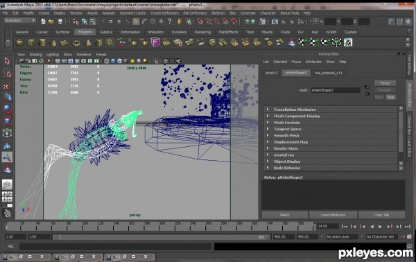Create a polygon cone from shelf

coord(53,42)
